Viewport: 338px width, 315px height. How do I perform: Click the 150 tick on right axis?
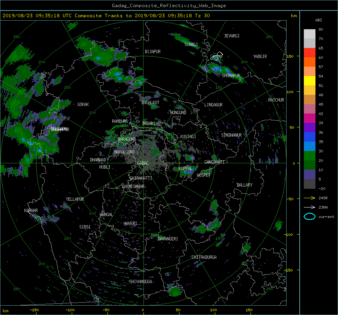coord(290,56)
